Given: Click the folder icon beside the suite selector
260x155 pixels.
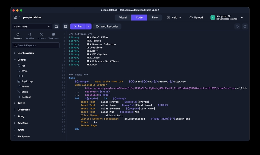Looking at the screenshot, I should pyautogui.click(x=56, y=27).
